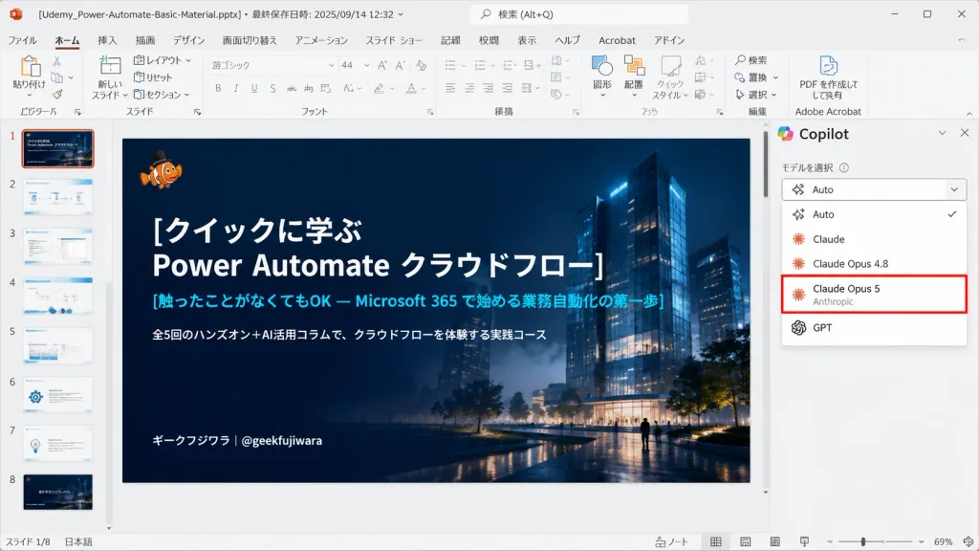This screenshot has width=979, height=551.
Task: Toggle Underline formatting
Action: [254, 89]
